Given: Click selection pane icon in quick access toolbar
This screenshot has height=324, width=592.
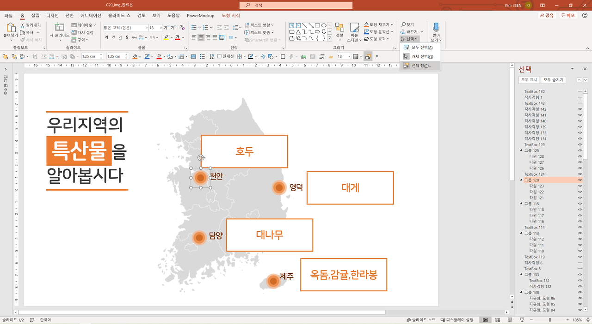Looking at the screenshot, I should click(x=368, y=56).
